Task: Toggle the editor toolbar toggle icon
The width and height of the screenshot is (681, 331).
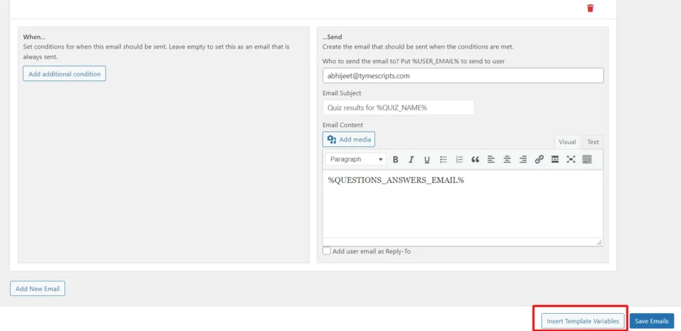Action: 587,160
